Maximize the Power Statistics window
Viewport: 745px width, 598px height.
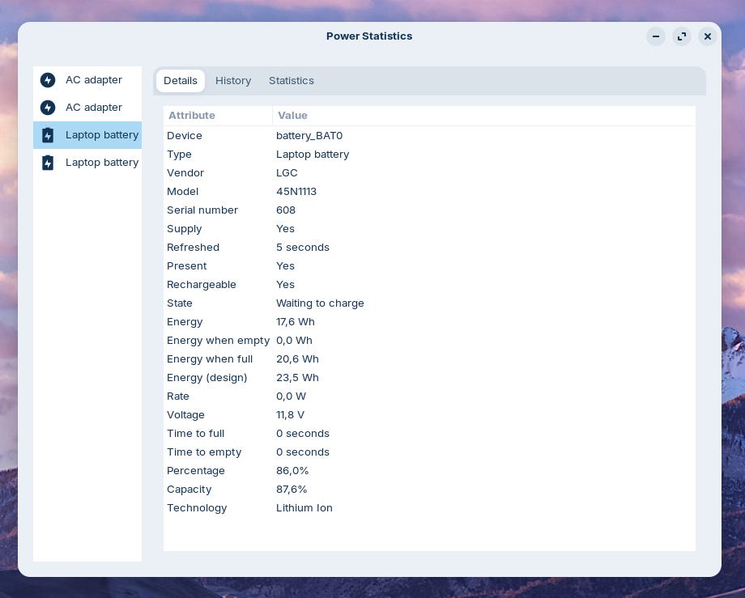682,36
